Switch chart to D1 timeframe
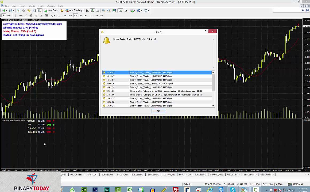The image size is (310, 192). 91,15
